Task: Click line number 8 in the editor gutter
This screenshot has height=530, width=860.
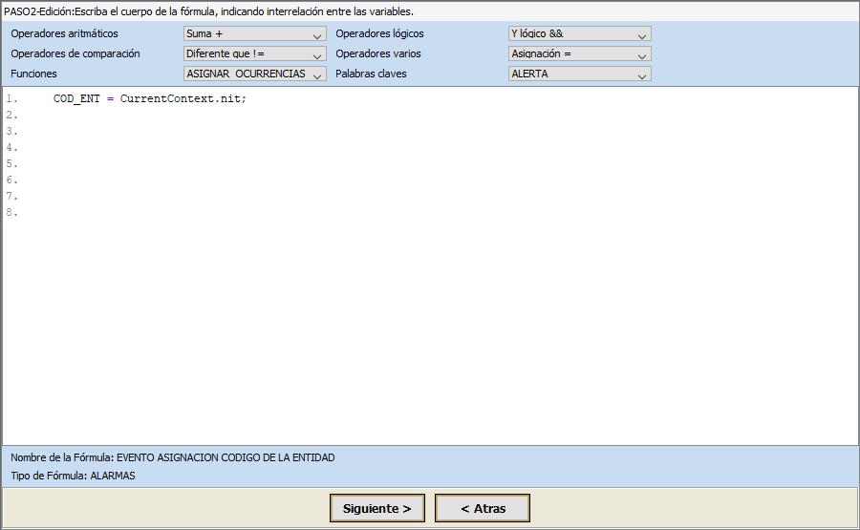Action: pos(11,213)
